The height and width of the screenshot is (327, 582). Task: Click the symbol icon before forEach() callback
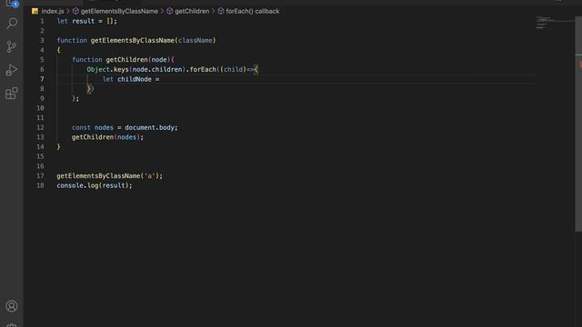[221, 11]
